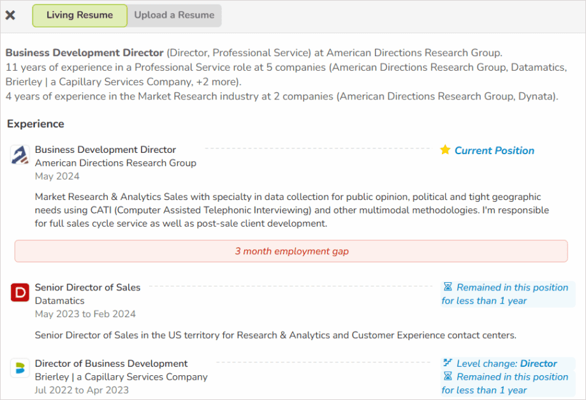Click the hourglass icon on the Datamatics role
Image resolution: width=586 pixels, height=400 pixels.
click(x=449, y=287)
